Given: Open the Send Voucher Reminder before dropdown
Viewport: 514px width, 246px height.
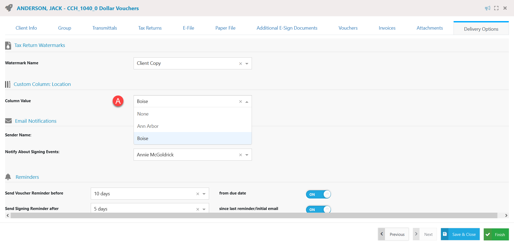Looking at the screenshot, I should [x=204, y=194].
